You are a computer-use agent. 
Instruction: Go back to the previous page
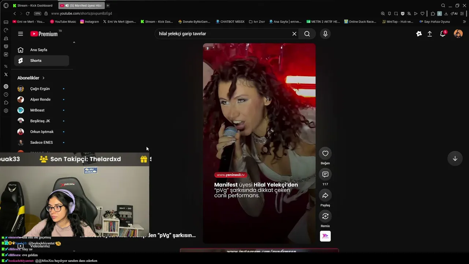tap(15, 14)
